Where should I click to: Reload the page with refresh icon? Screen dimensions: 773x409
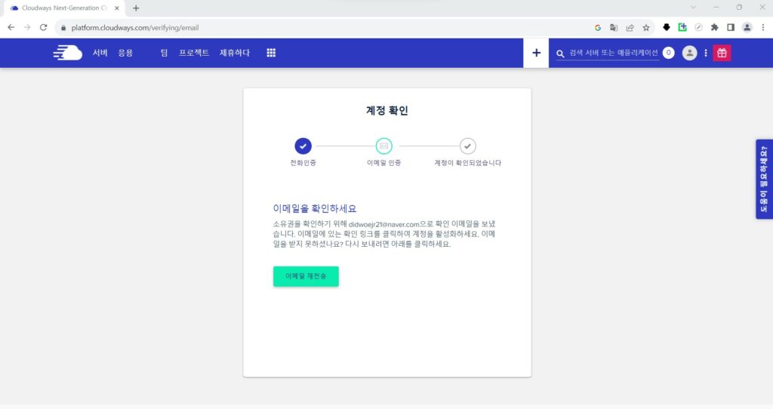click(43, 28)
